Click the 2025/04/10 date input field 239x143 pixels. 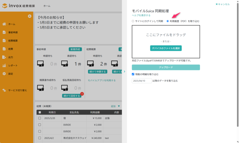142,81
